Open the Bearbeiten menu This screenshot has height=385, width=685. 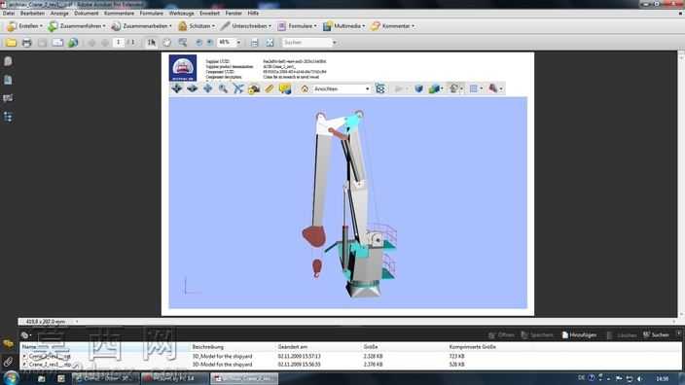[x=32, y=14]
